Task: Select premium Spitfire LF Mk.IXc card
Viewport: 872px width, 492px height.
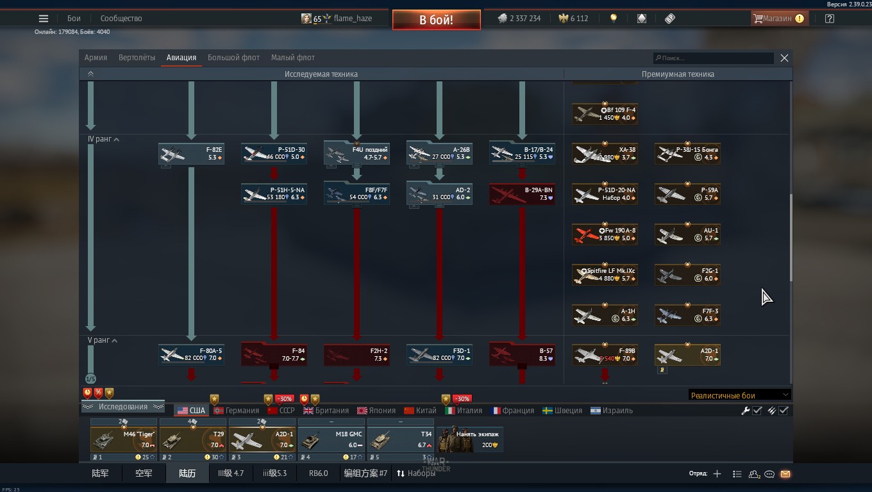Action: coord(605,275)
